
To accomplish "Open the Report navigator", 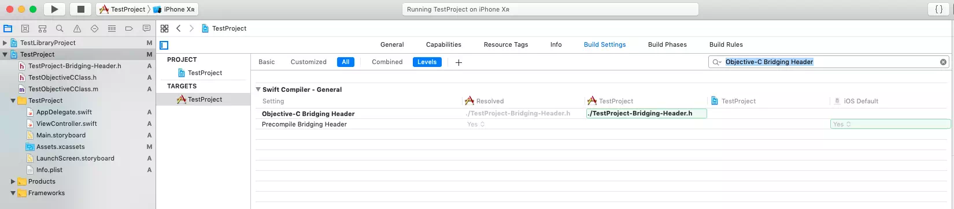I will 147,28.
